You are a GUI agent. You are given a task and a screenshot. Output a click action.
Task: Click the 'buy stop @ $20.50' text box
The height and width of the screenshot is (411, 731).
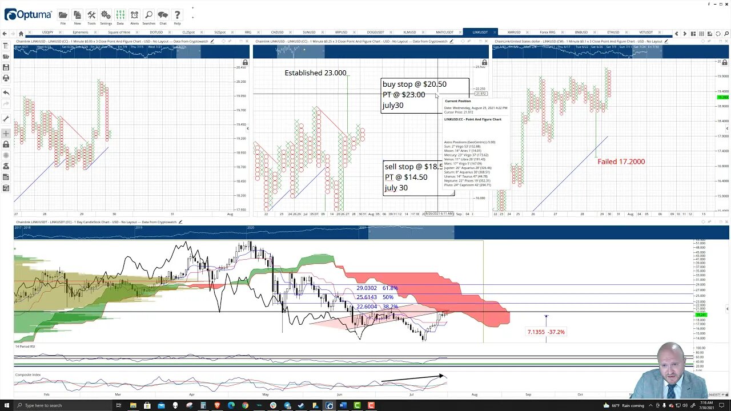425,95
